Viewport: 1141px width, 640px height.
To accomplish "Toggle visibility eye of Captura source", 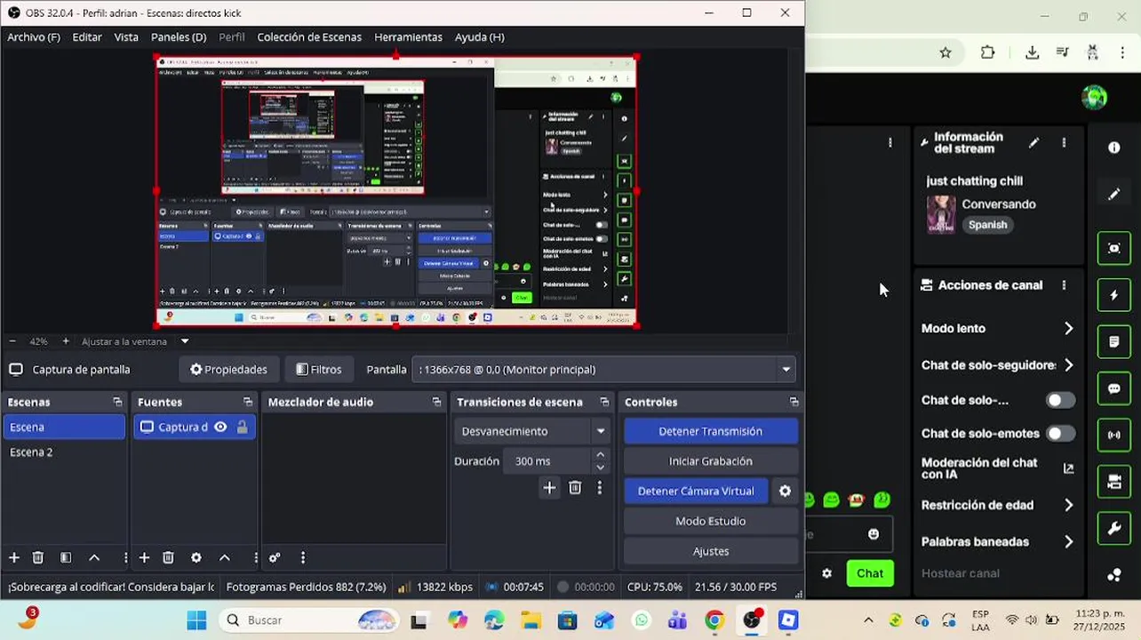I will pos(220,427).
